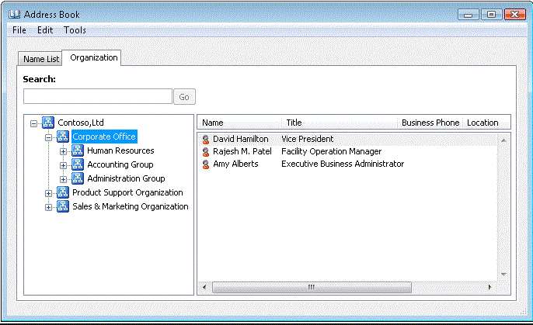Expand the Sales & Marketing Organization node
The width and height of the screenshot is (533, 325).
tap(49, 207)
